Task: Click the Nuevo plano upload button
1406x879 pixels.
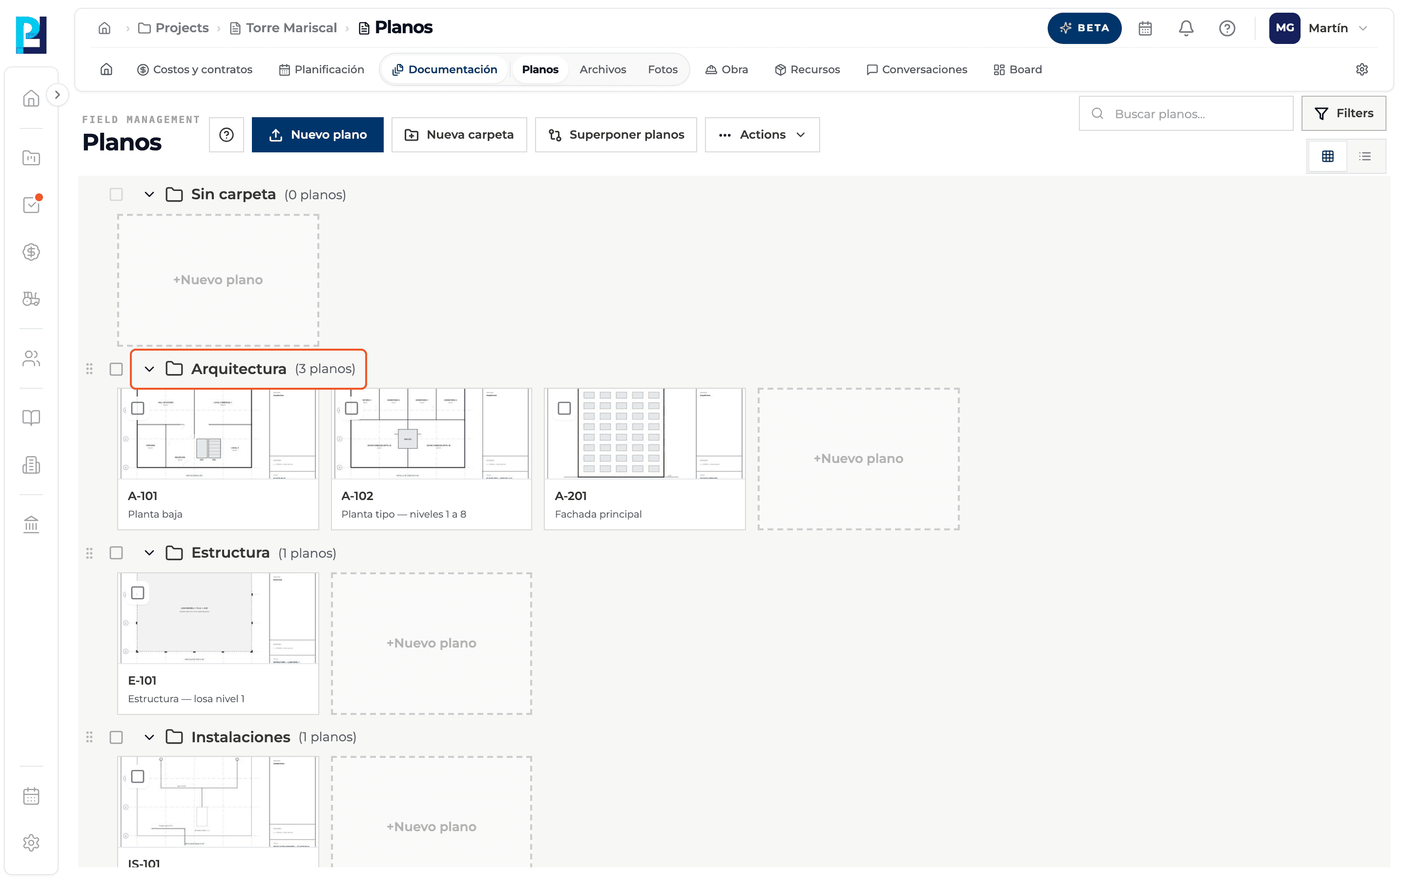Action: 317,135
